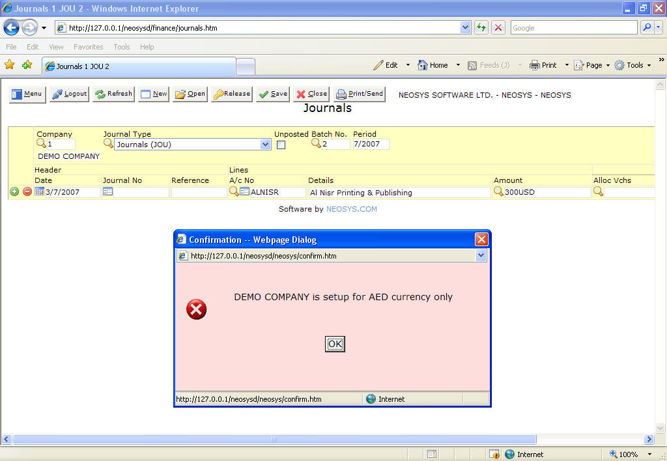Open the Home button dropdown arrow
Image resolution: width=667 pixels, height=461 pixels.
[458, 65]
